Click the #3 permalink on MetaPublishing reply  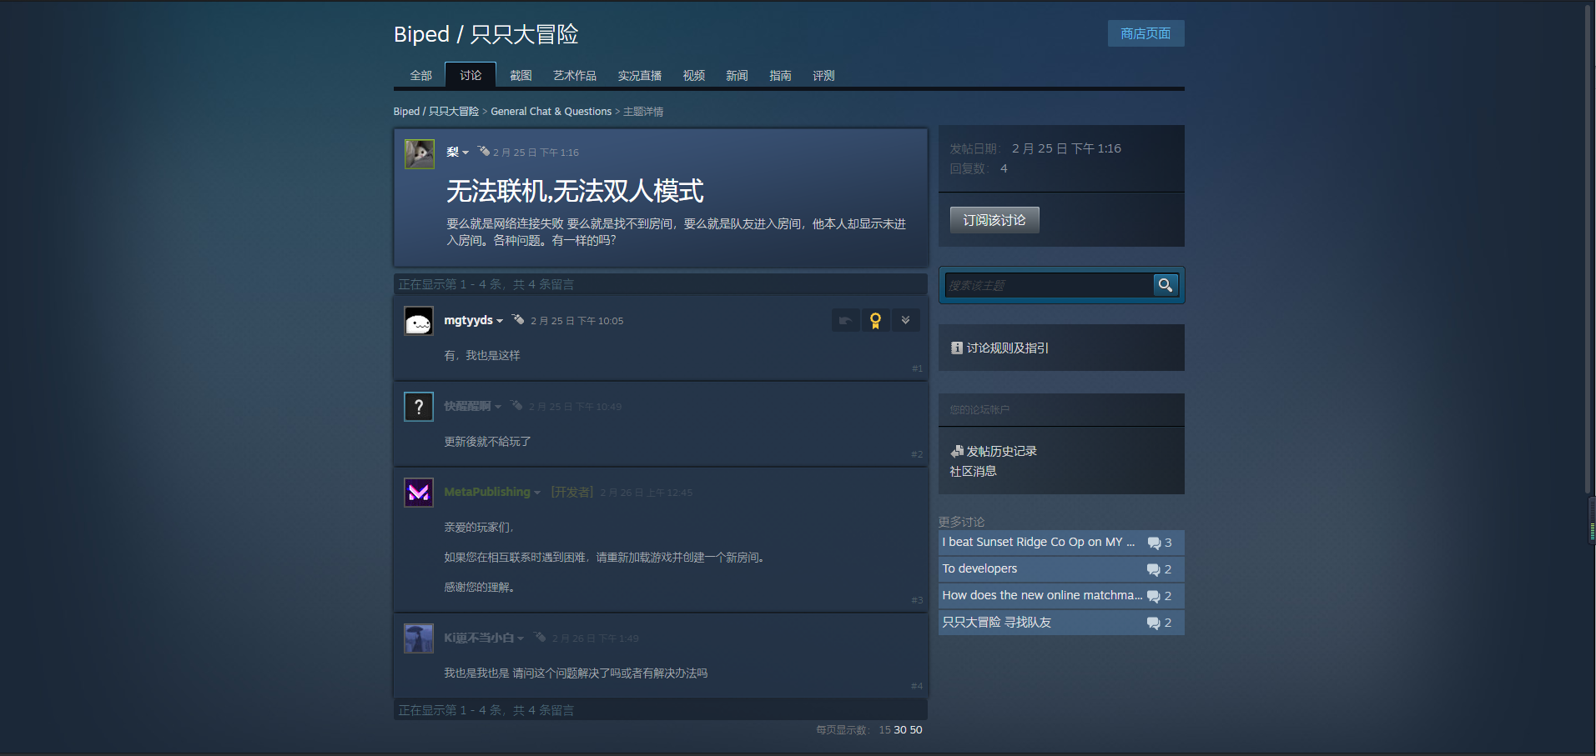click(917, 600)
